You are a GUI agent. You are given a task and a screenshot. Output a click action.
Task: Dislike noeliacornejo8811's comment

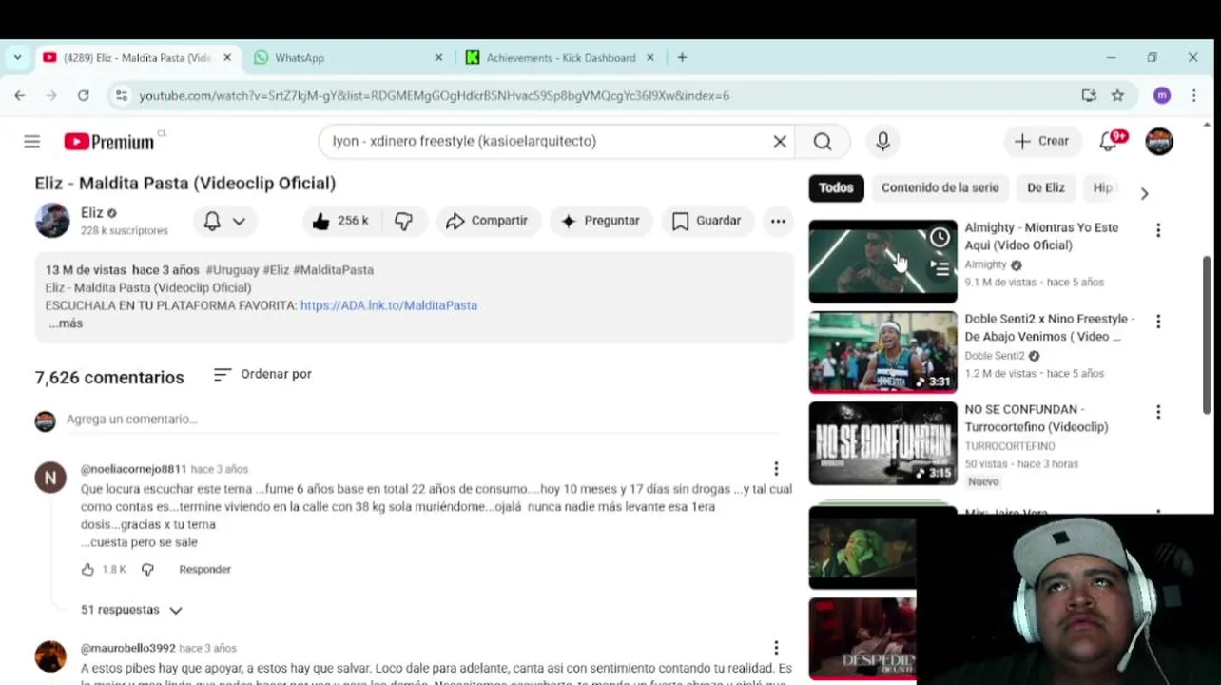[147, 569]
